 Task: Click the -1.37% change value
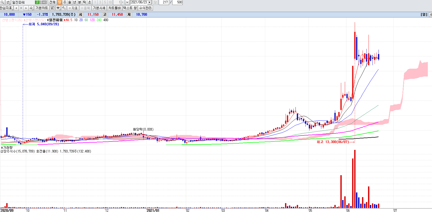point(42,15)
